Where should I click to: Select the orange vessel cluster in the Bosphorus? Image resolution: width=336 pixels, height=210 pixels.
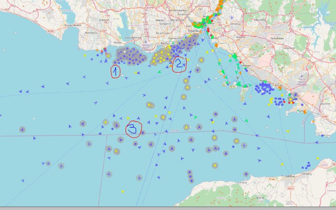point(219,6)
